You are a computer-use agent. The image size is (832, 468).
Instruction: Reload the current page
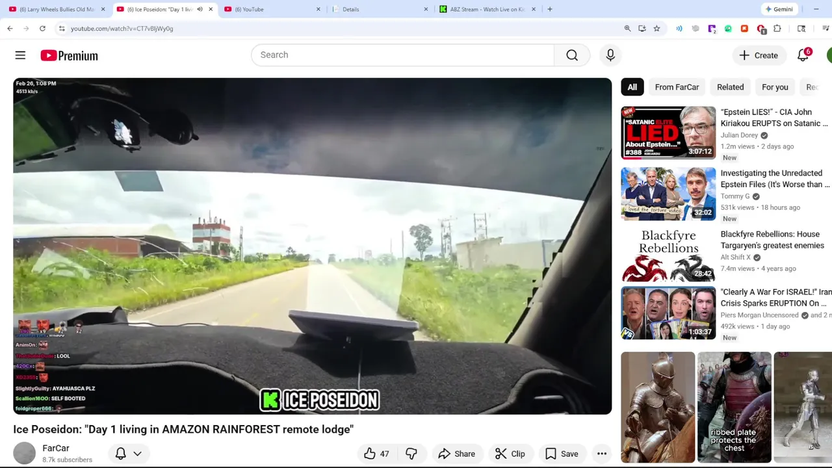pyautogui.click(x=42, y=29)
